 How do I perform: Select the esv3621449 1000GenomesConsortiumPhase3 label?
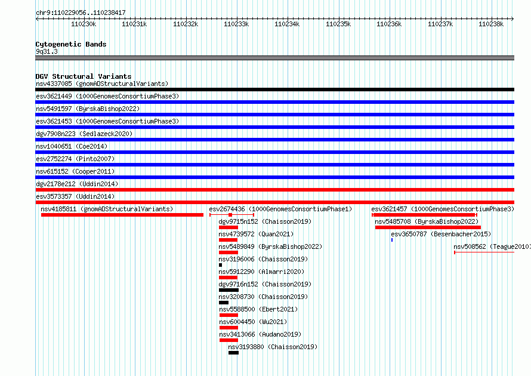tap(107, 96)
